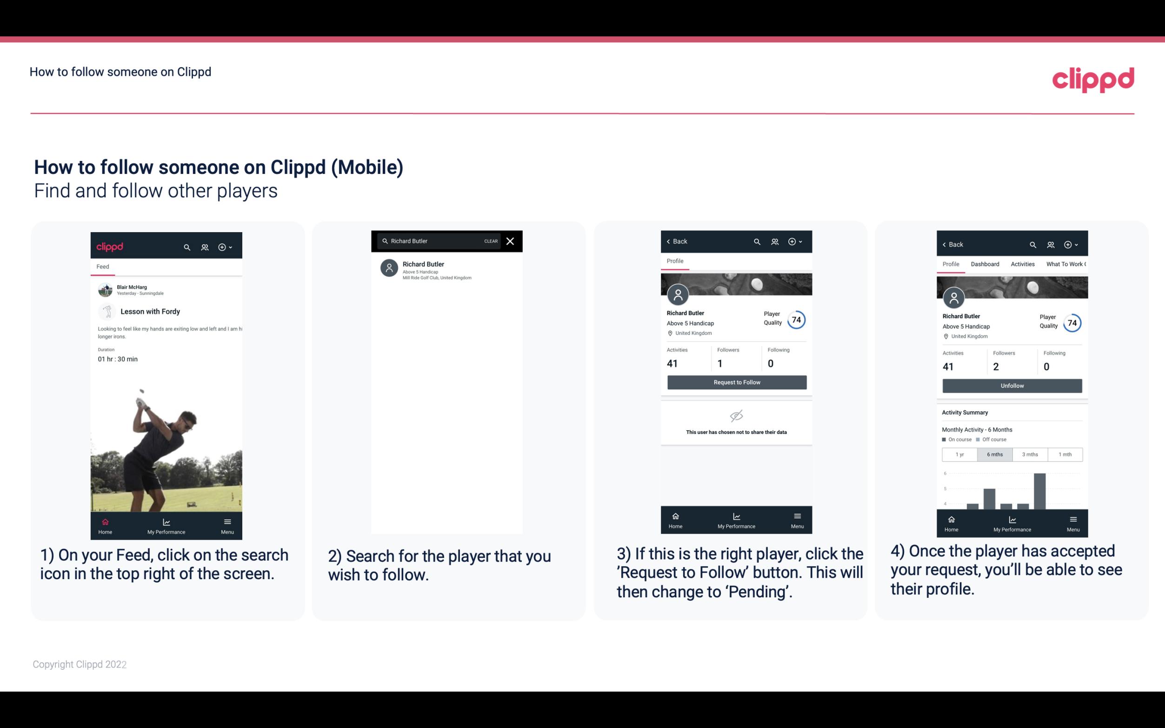Viewport: 1165px width, 728px height.
Task: Select the Profile tab on player page
Action: [676, 261]
